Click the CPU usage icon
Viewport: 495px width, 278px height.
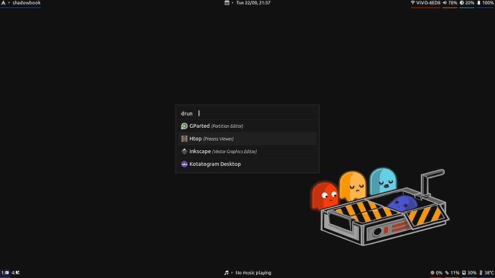(432, 272)
